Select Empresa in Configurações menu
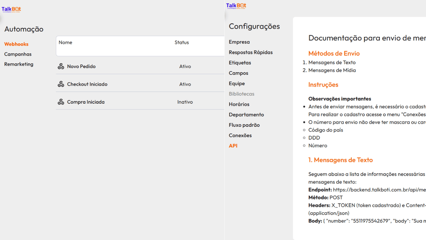This screenshot has height=240, width=426. click(239, 42)
